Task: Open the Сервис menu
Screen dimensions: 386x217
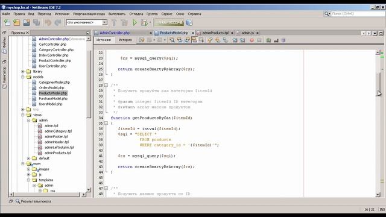Action: 166,14
